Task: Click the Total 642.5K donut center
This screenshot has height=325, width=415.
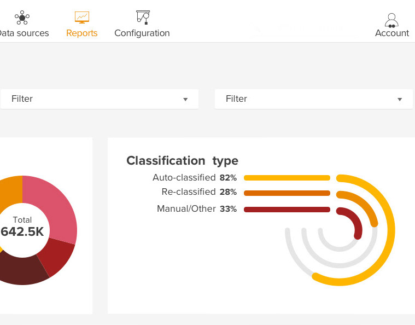Action: (x=22, y=230)
